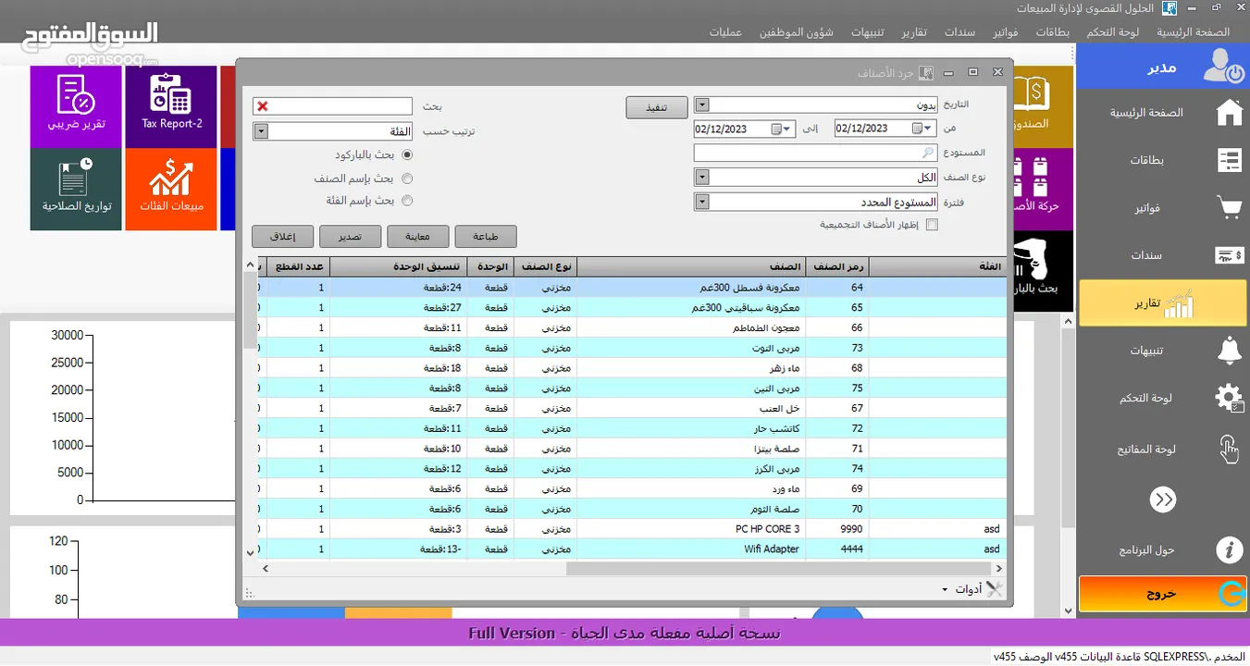
Task: Click the orange خروج exit button
Action: [1162, 594]
